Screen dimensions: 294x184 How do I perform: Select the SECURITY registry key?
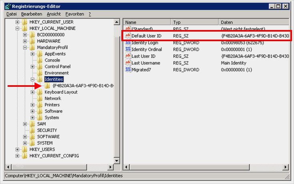pos(47,130)
